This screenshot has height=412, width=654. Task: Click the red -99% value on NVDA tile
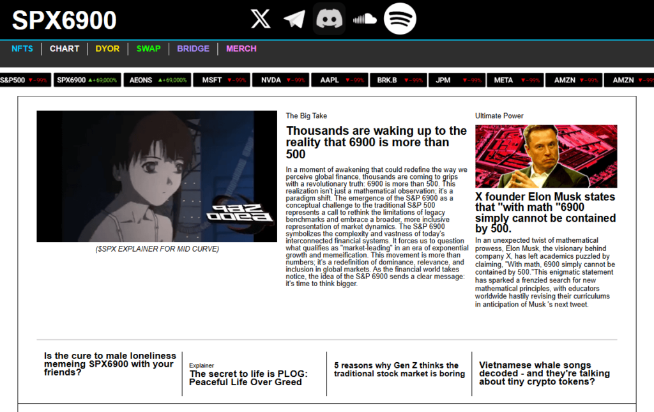296,80
